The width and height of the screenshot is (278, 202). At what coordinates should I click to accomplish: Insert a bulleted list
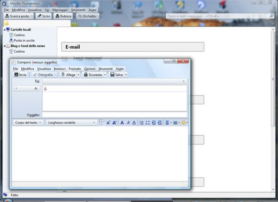tap(142, 123)
